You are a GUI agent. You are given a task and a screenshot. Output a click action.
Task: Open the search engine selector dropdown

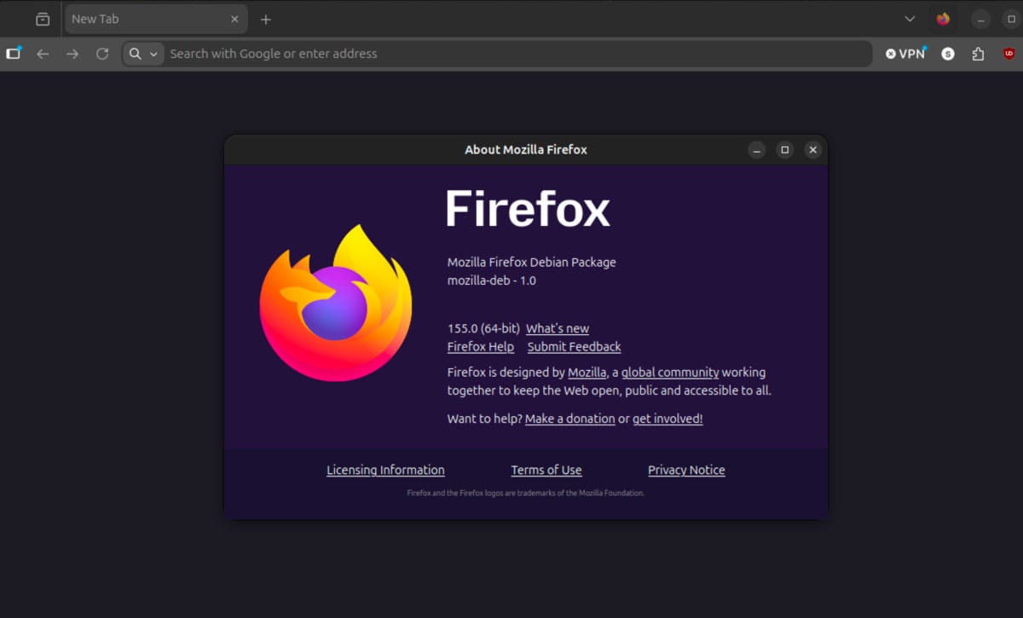pos(143,54)
